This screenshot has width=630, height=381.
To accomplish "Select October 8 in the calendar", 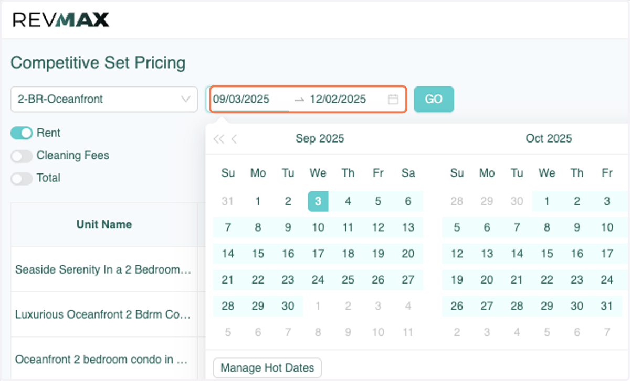I will pyautogui.click(x=547, y=227).
